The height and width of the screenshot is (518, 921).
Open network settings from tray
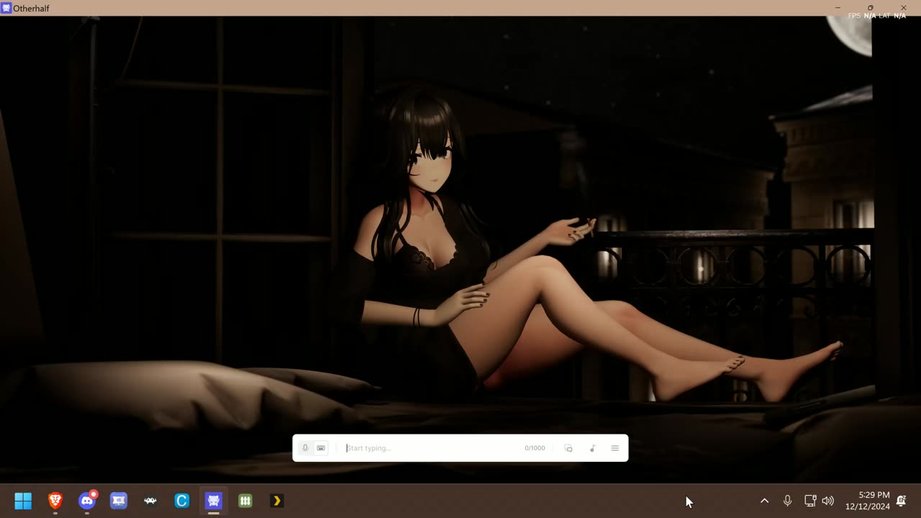tap(810, 501)
